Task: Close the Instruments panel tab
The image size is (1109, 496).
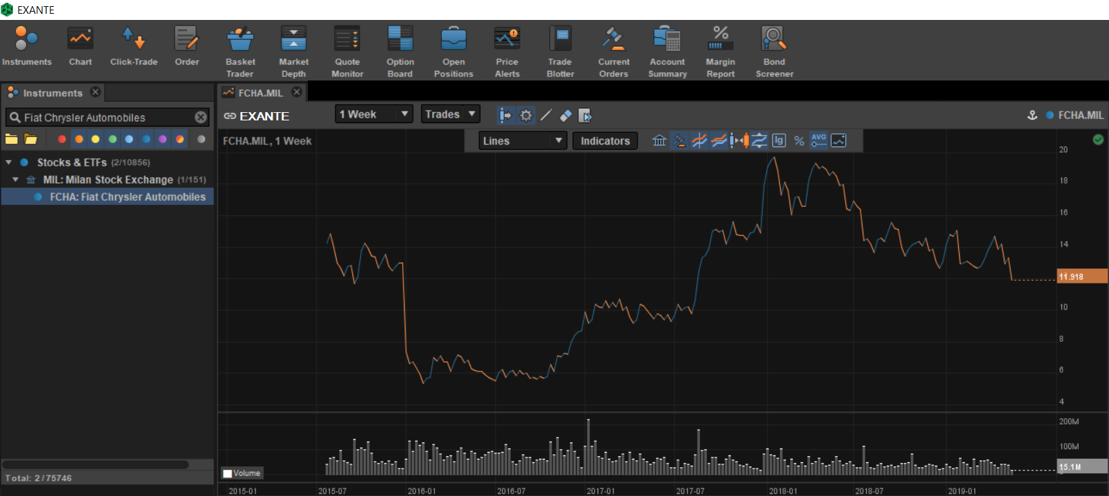Action: (95, 92)
